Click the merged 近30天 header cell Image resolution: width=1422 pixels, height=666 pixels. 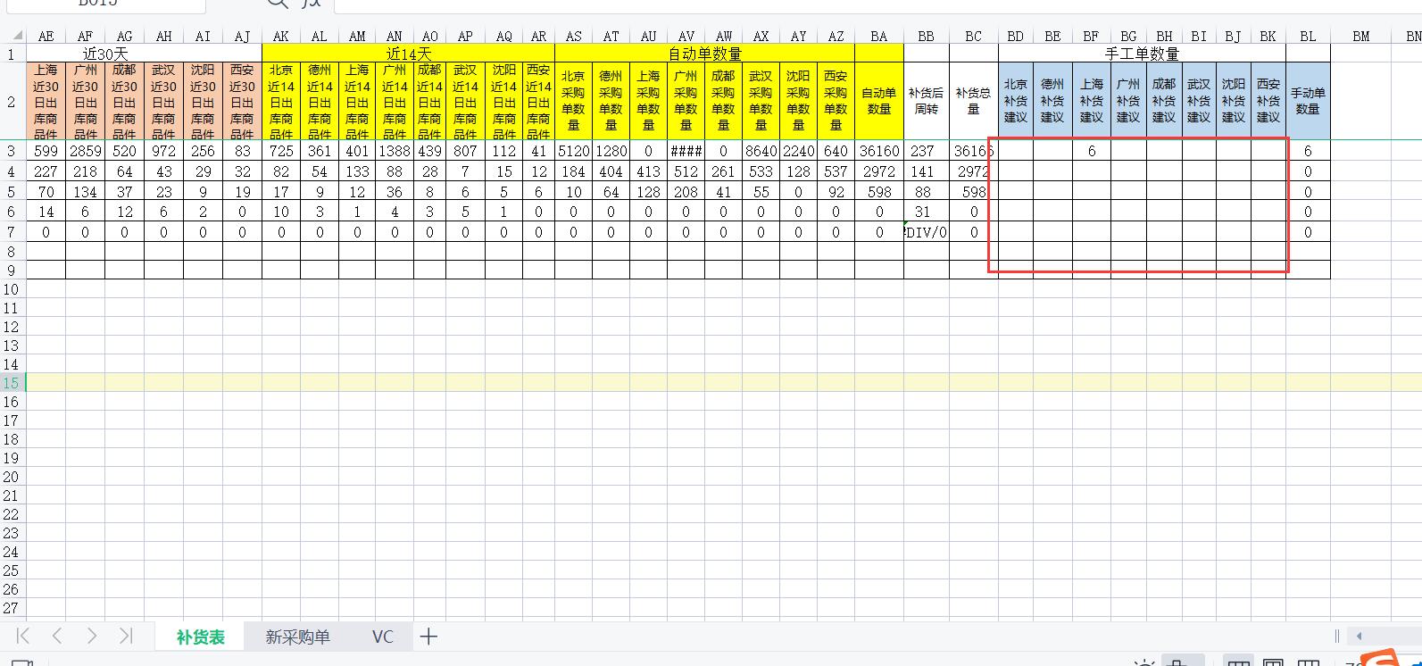coord(145,54)
